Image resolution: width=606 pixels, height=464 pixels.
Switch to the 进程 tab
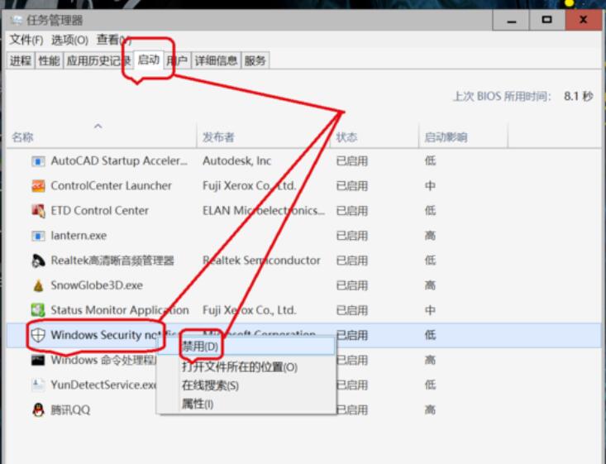coord(21,60)
